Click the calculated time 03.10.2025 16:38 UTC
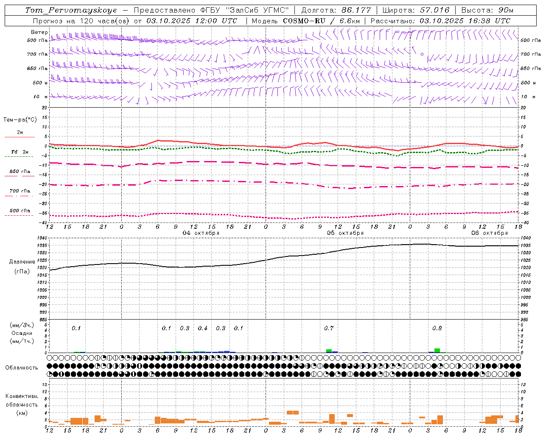 click(465, 21)
